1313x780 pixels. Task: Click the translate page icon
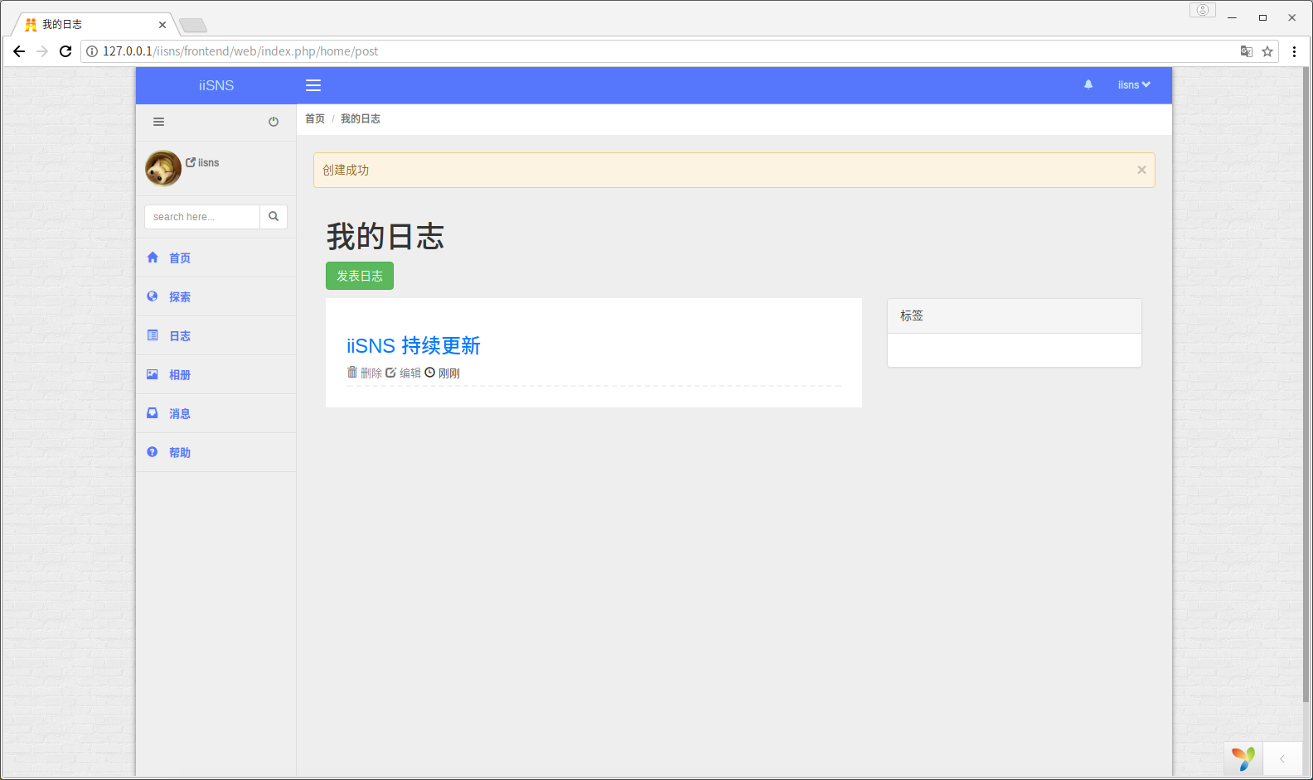[1246, 51]
